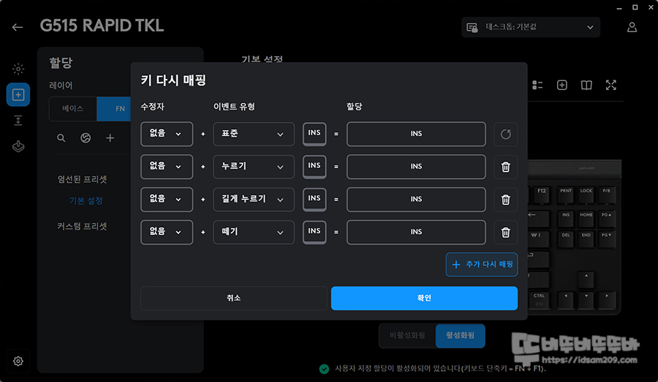Open the book/guide icon in the top toolbar
This screenshot has height=382, width=658.
pos(586,85)
